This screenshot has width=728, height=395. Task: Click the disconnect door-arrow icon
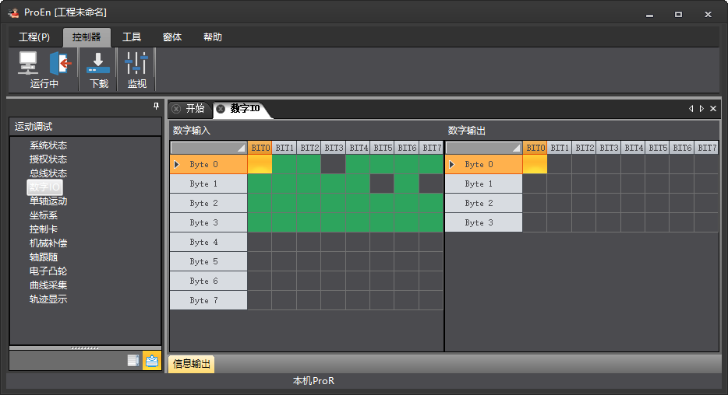coord(60,63)
